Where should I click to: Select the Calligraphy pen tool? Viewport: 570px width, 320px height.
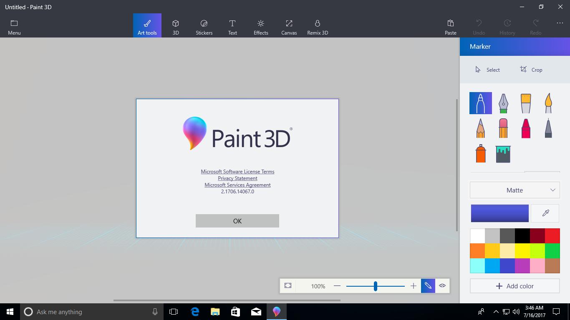(x=503, y=103)
